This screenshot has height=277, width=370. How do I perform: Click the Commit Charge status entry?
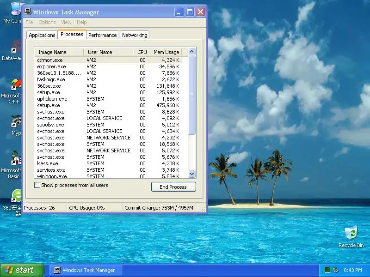[x=161, y=208]
